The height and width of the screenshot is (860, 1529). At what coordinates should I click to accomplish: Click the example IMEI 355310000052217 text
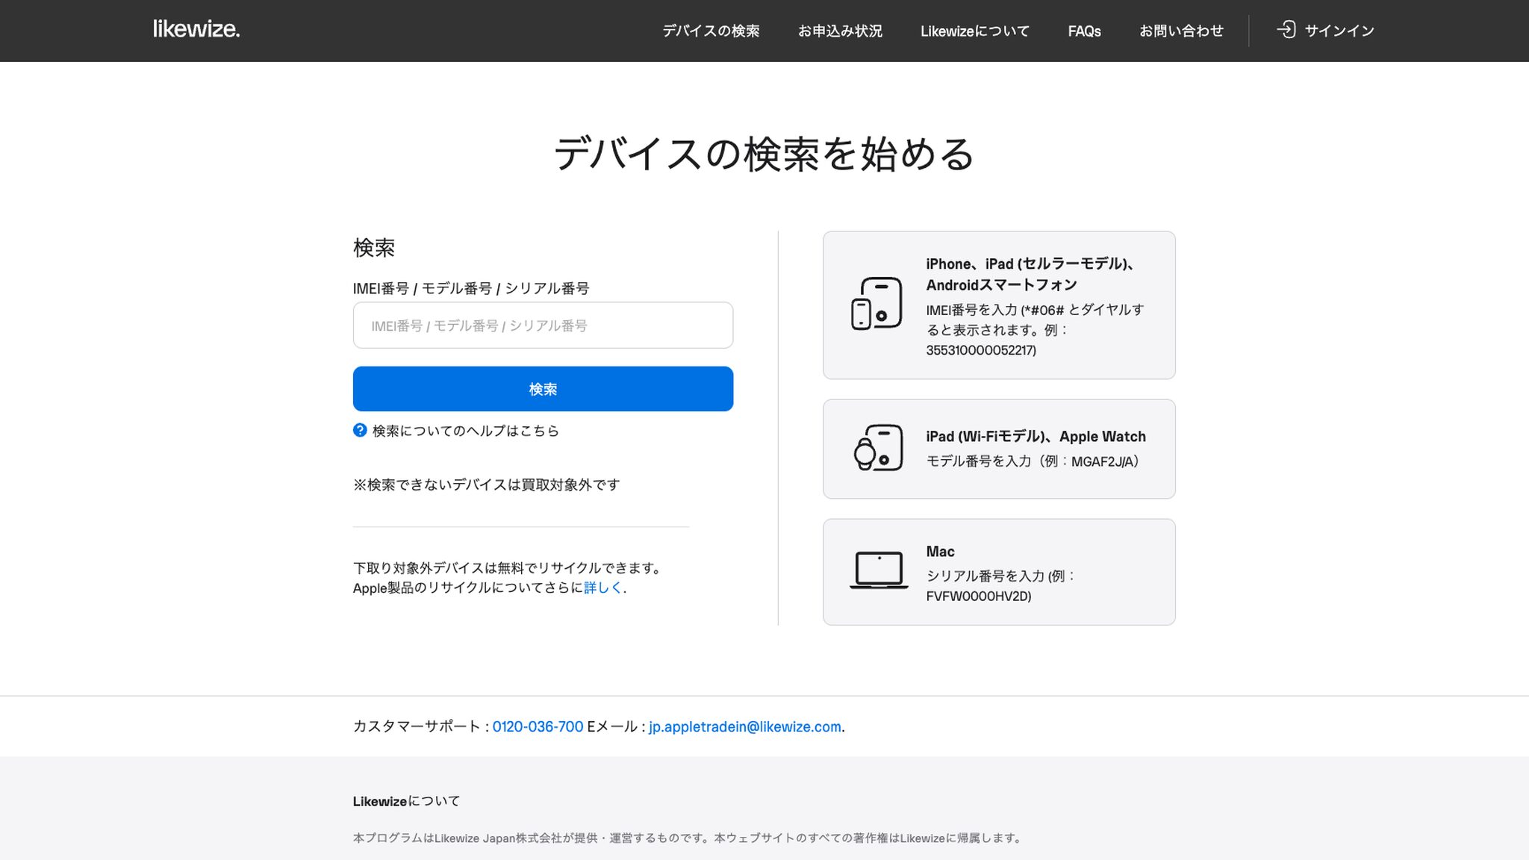pyautogui.click(x=980, y=350)
